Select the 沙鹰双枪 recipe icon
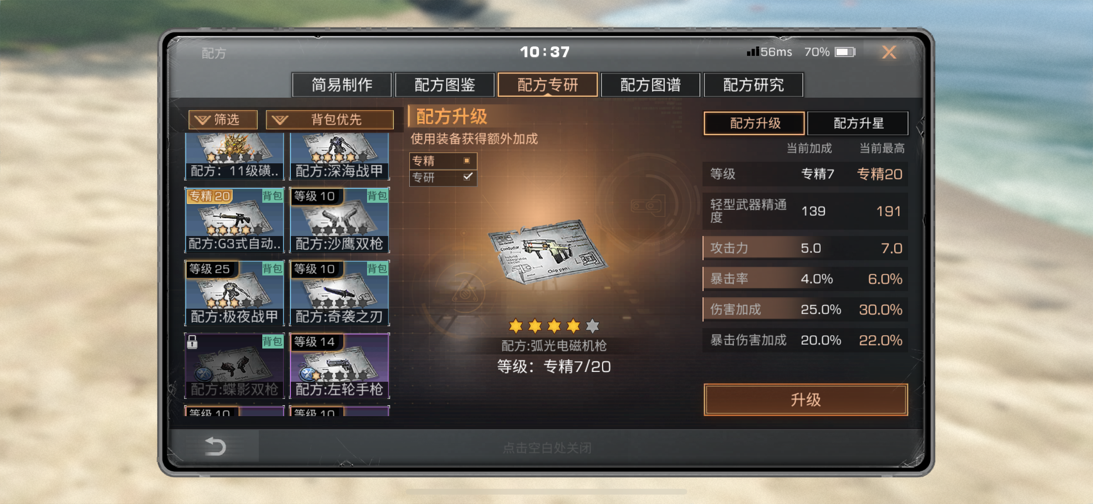The image size is (1093, 504). 339,220
